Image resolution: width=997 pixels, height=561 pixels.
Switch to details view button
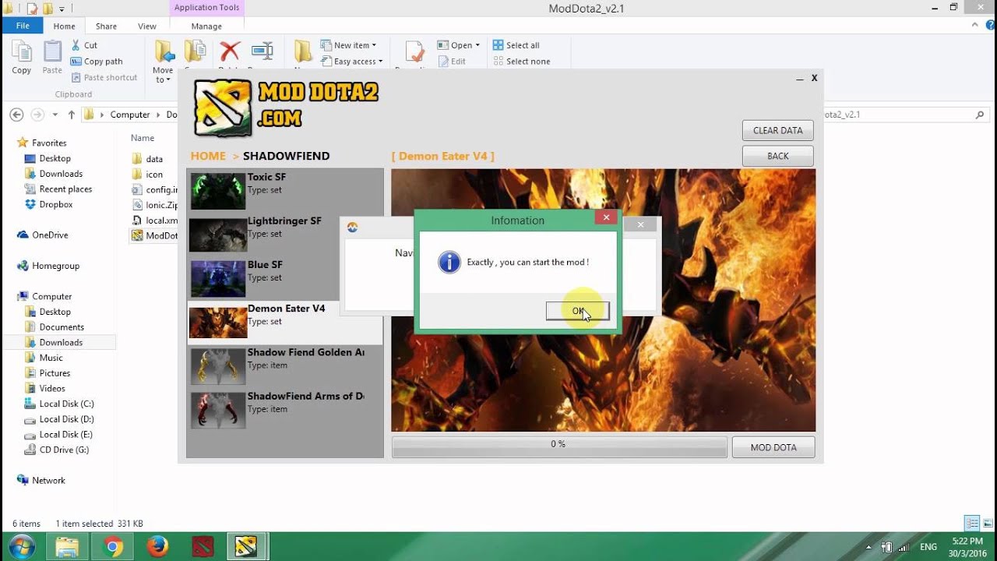click(x=971, y=523)
